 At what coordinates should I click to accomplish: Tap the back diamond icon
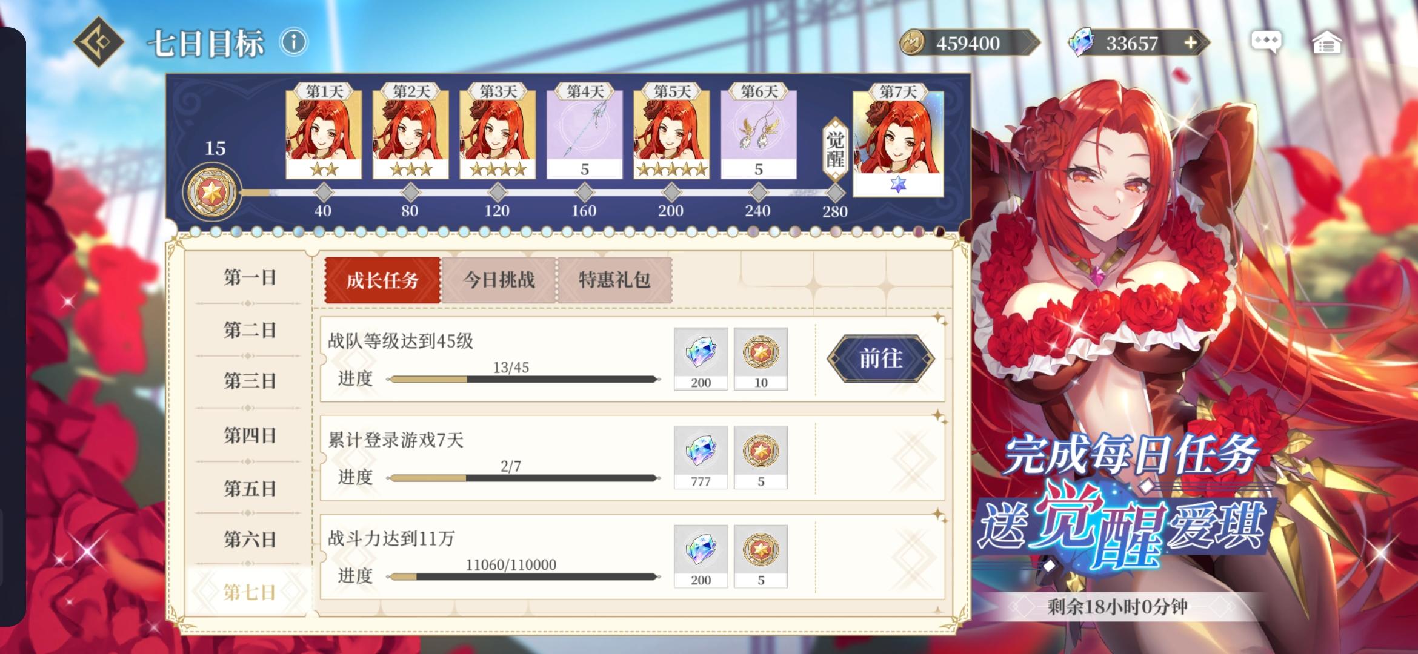pos(99,42)
